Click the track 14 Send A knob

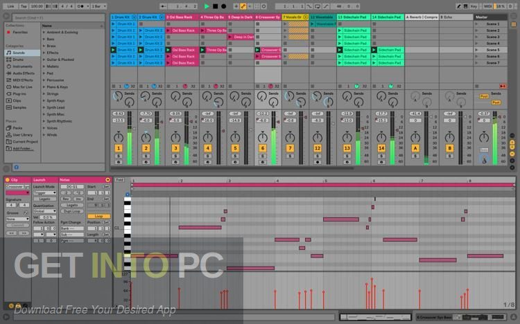pos(381,96)
